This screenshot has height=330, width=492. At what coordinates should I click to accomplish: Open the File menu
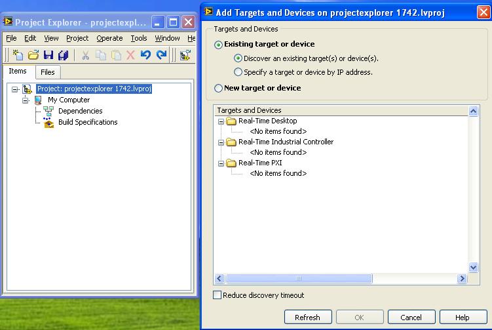click(11, 38)
